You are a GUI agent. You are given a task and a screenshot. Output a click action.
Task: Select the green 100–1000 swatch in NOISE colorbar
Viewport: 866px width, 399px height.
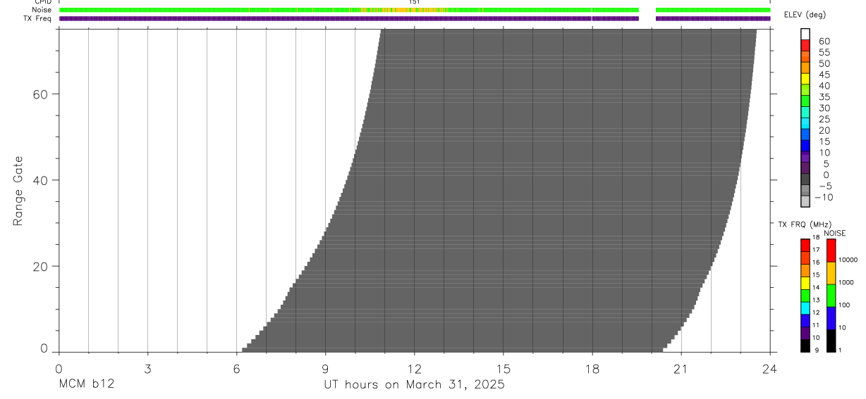(831, 296)
